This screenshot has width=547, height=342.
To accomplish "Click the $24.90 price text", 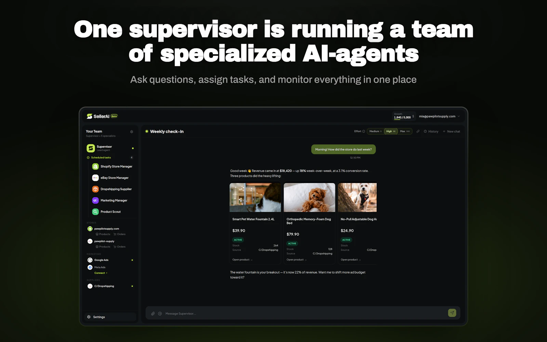I will pos(347,231).
